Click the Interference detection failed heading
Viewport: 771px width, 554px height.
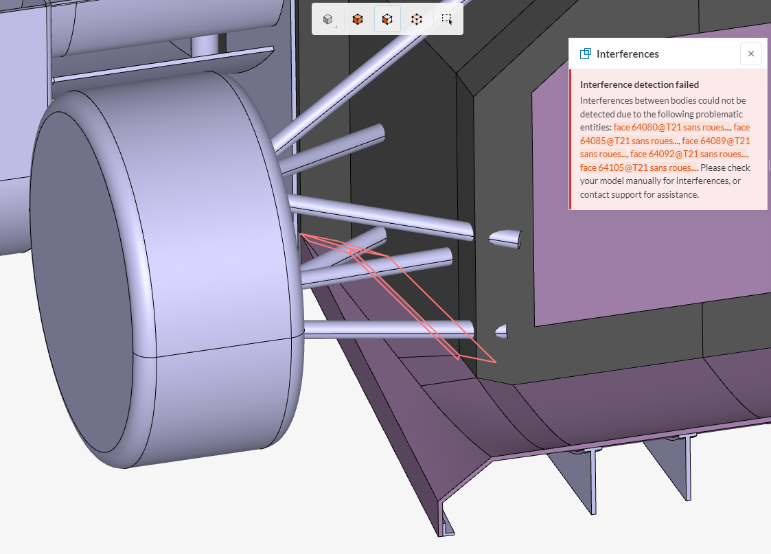click(x=640, y=84)
